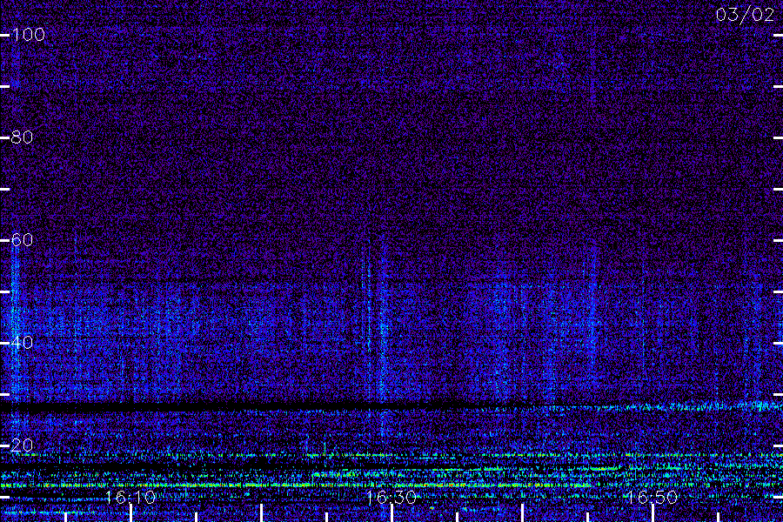Select the 16:50 time label

point(652,497)
